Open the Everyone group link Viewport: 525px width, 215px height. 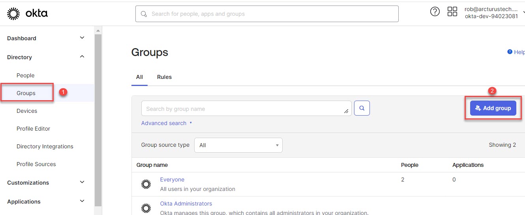click(x=172, y=179)
